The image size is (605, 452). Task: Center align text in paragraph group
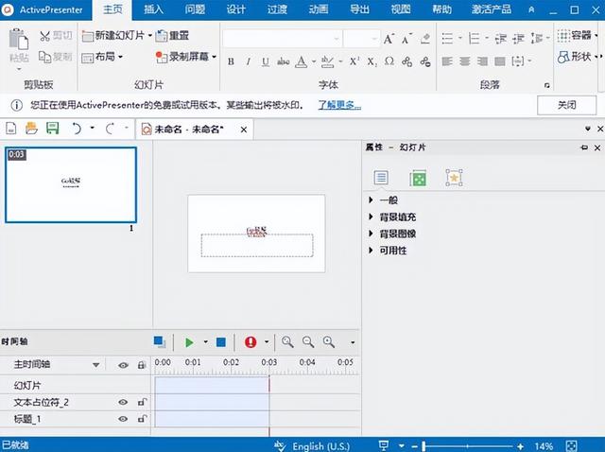point(465,61)
